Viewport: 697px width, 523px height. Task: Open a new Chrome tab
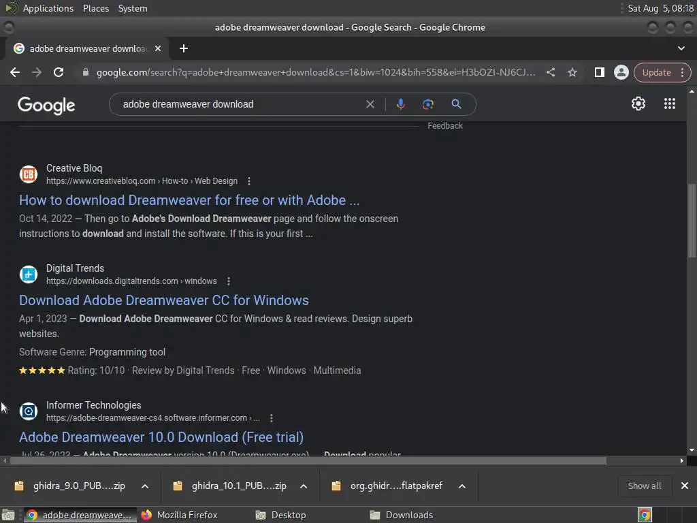pyautogui.click(x=184, y=48)
